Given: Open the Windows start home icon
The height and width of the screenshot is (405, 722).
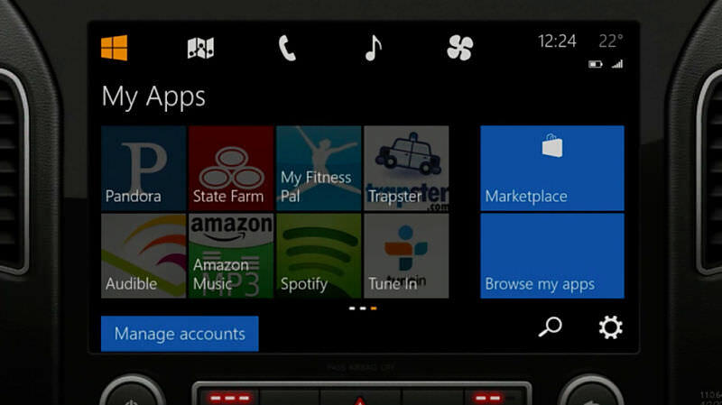Looking at the screenshot, I should [115, 48].
